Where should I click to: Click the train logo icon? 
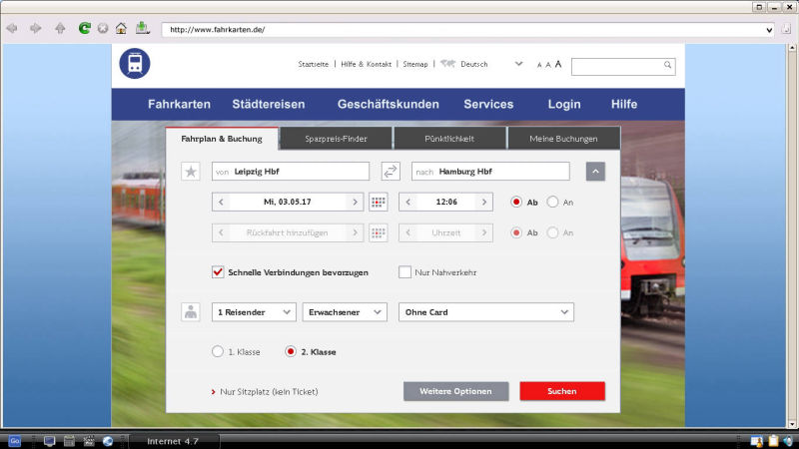pyautogui.click(x=134, y=64)
